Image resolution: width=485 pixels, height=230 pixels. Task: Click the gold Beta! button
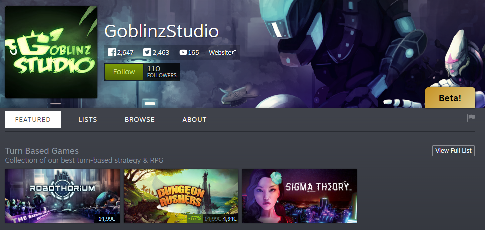coord(450,98)
